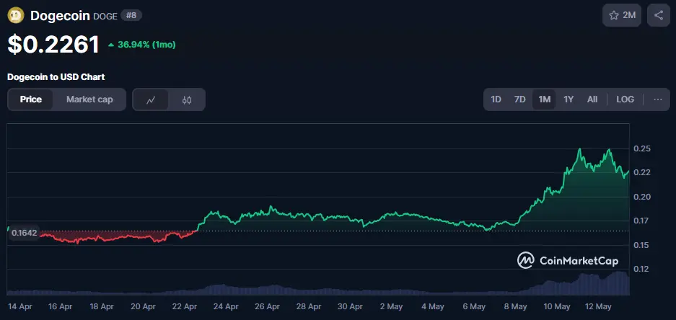Click the 18 Apr date label
676x320 pixels.
point(102,306)
